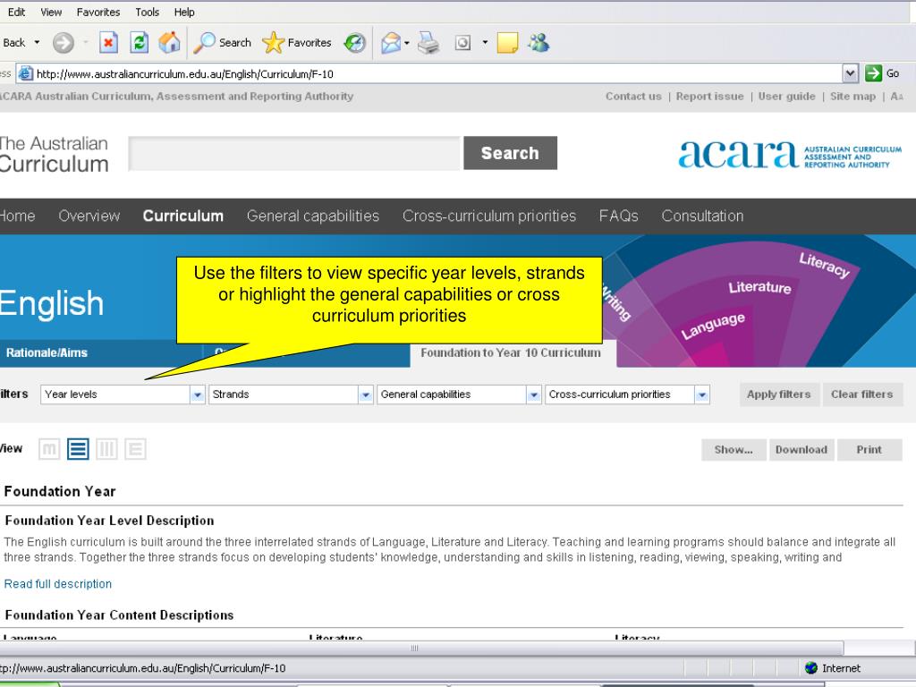The image size is (916, 687).
Task: Open the General capabilities filter dropdown
Action: tap(459, 394)
